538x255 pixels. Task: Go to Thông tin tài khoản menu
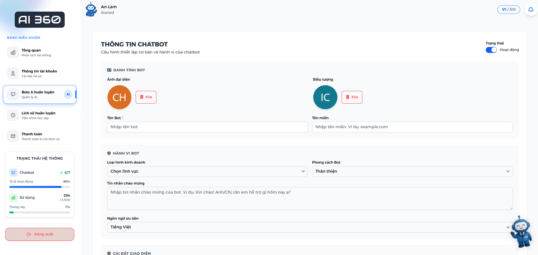(x=39, y=73)
